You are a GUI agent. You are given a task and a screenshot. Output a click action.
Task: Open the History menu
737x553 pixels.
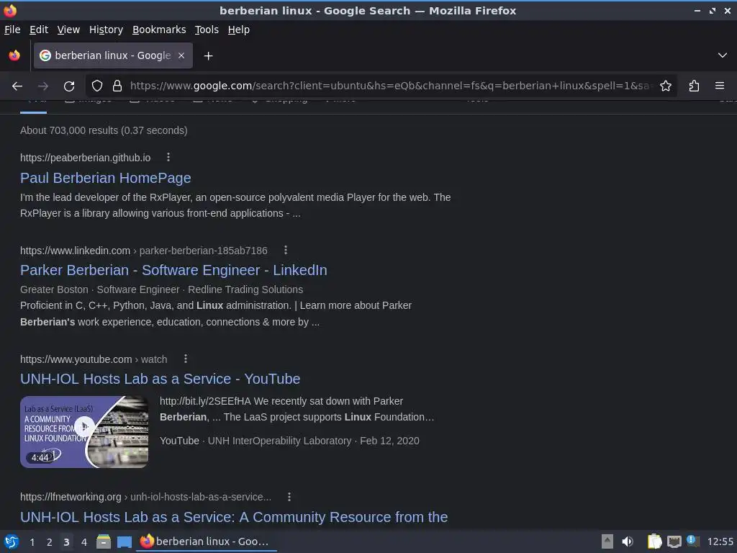tap(107, 30)
